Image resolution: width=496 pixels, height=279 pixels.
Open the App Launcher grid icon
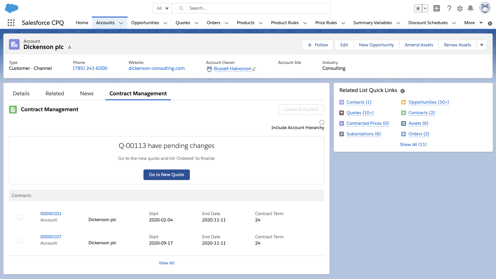coord(11,23)
